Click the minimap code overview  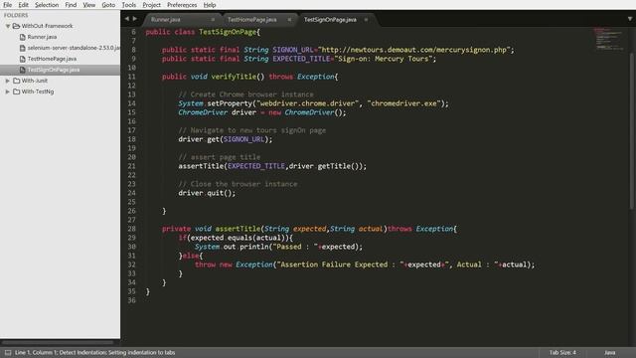pyautogui.click(x=608, y=39)
